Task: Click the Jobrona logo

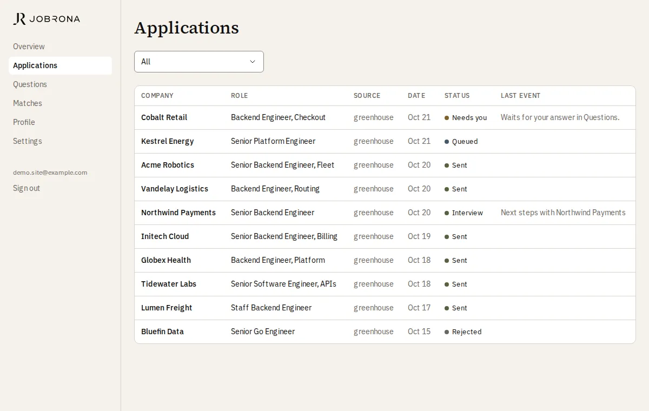Action: click(47, 19)
